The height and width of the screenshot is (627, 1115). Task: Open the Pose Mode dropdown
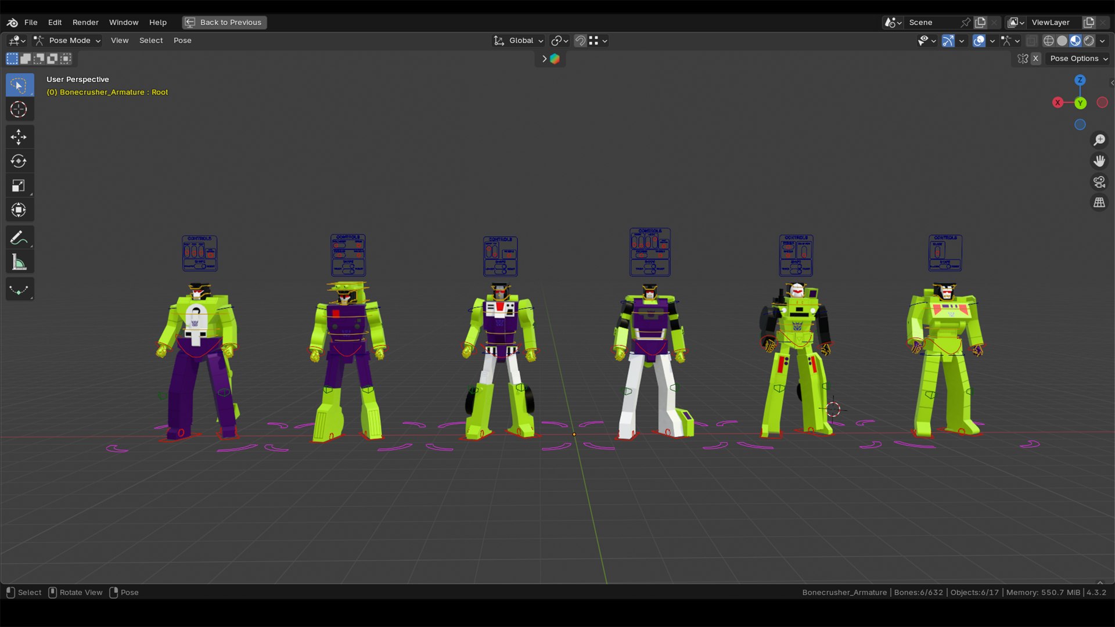pos(67,41)
